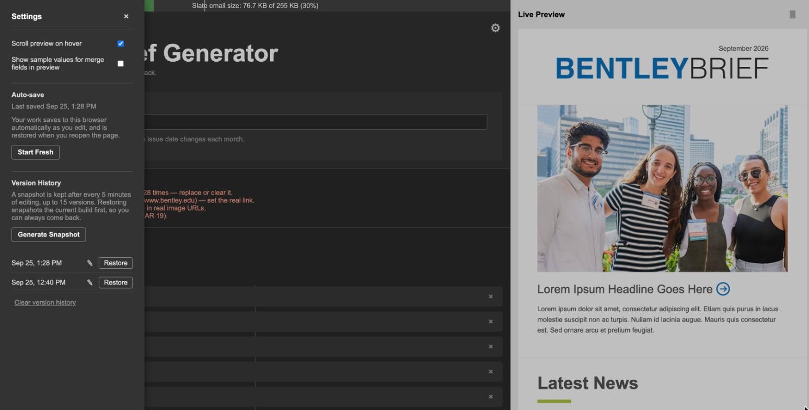Remove the fourth list row with its x icon

[x=491, y=372]
